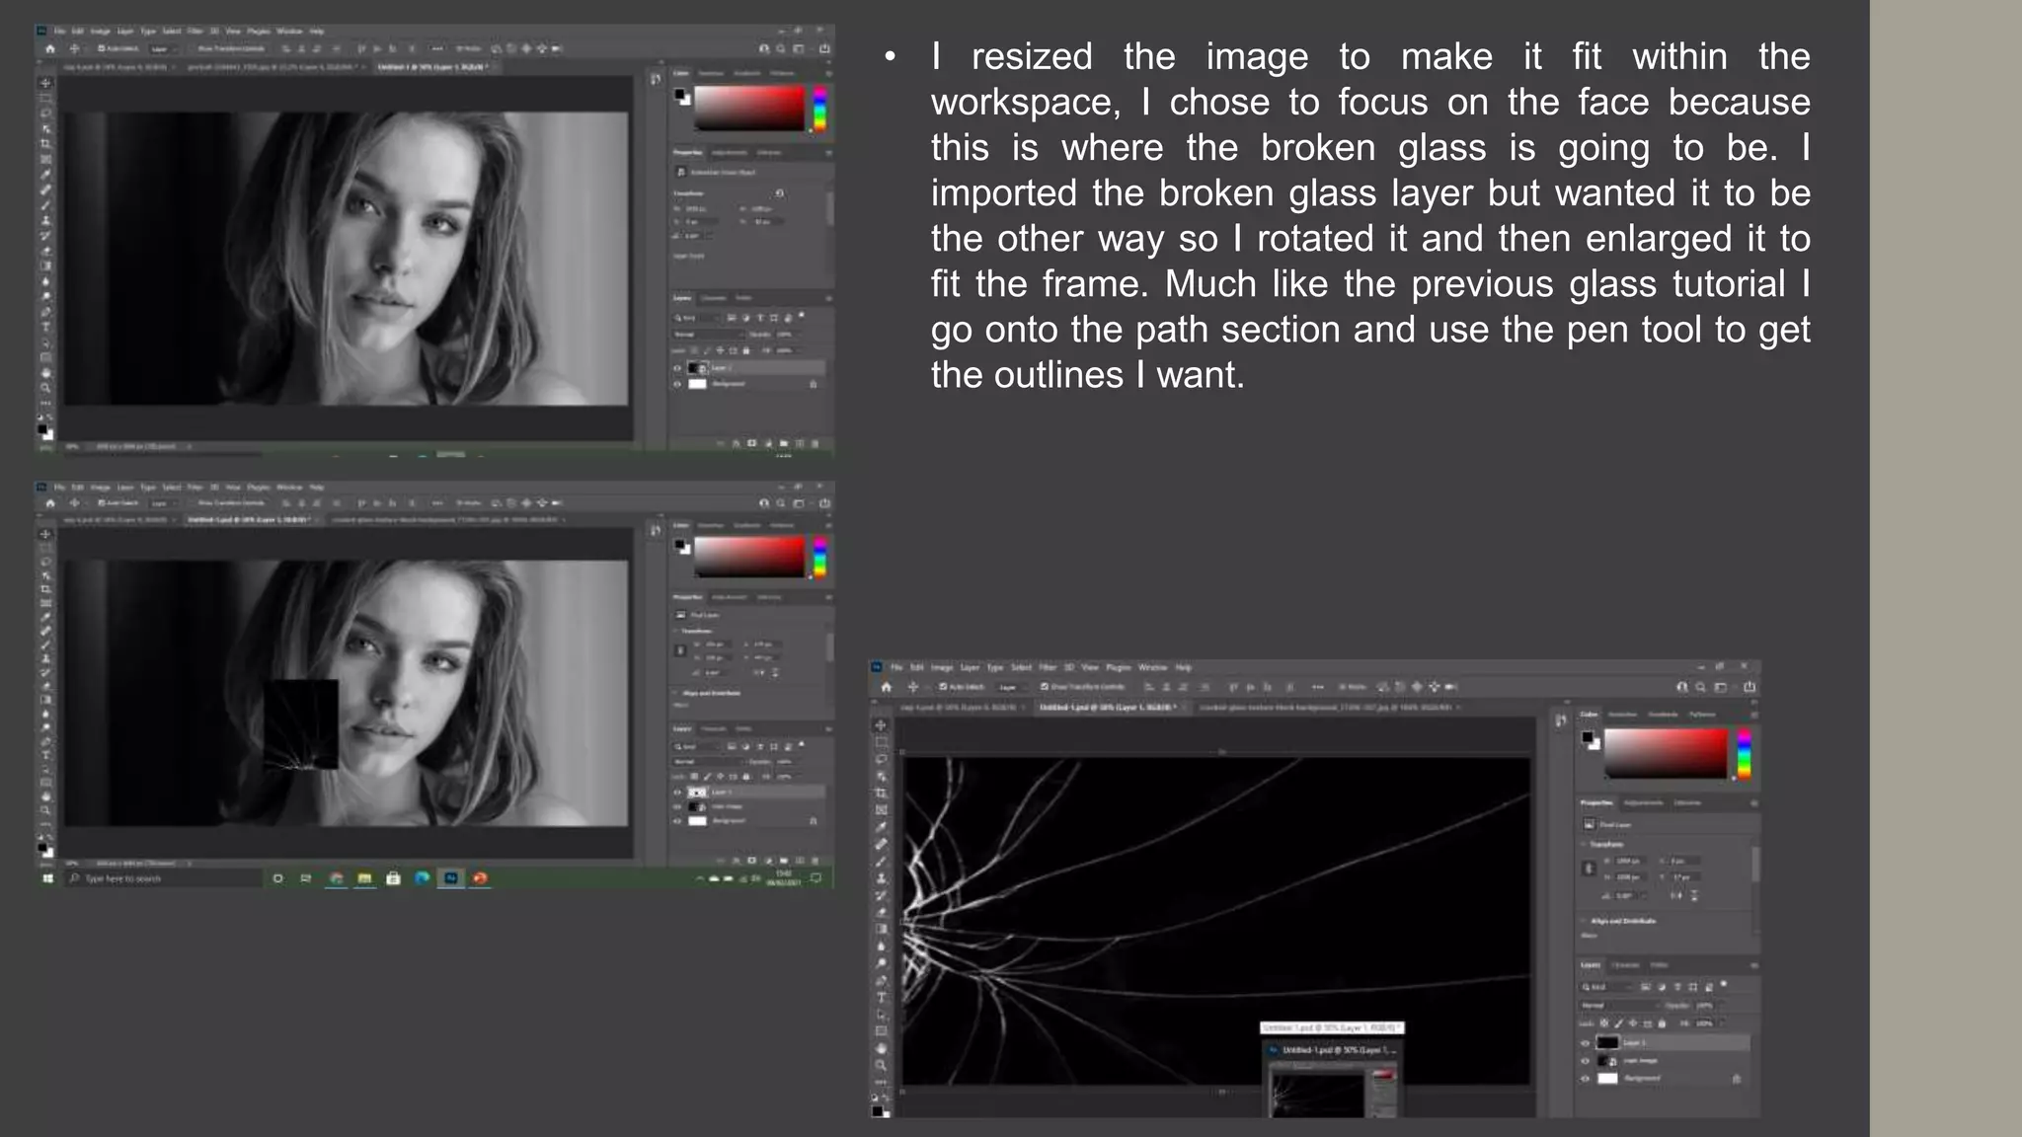Delete layer via trash in taskbar screenshot
Screen dimensions: 2022x1137
tap(816, 860)
